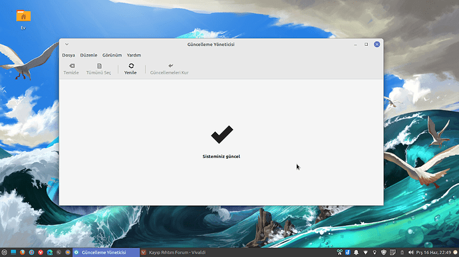Open the notifications bell in tray
This screenshot has height=257, width=459.
point(357,252)
